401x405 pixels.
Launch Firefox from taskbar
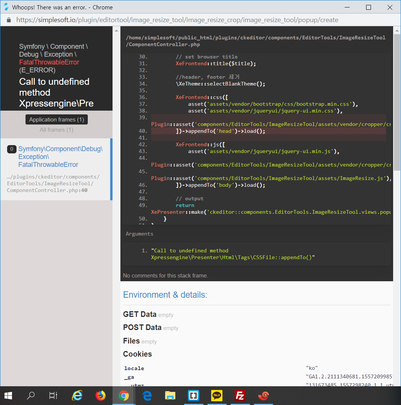pyautogui.click(x=101, y=396)
